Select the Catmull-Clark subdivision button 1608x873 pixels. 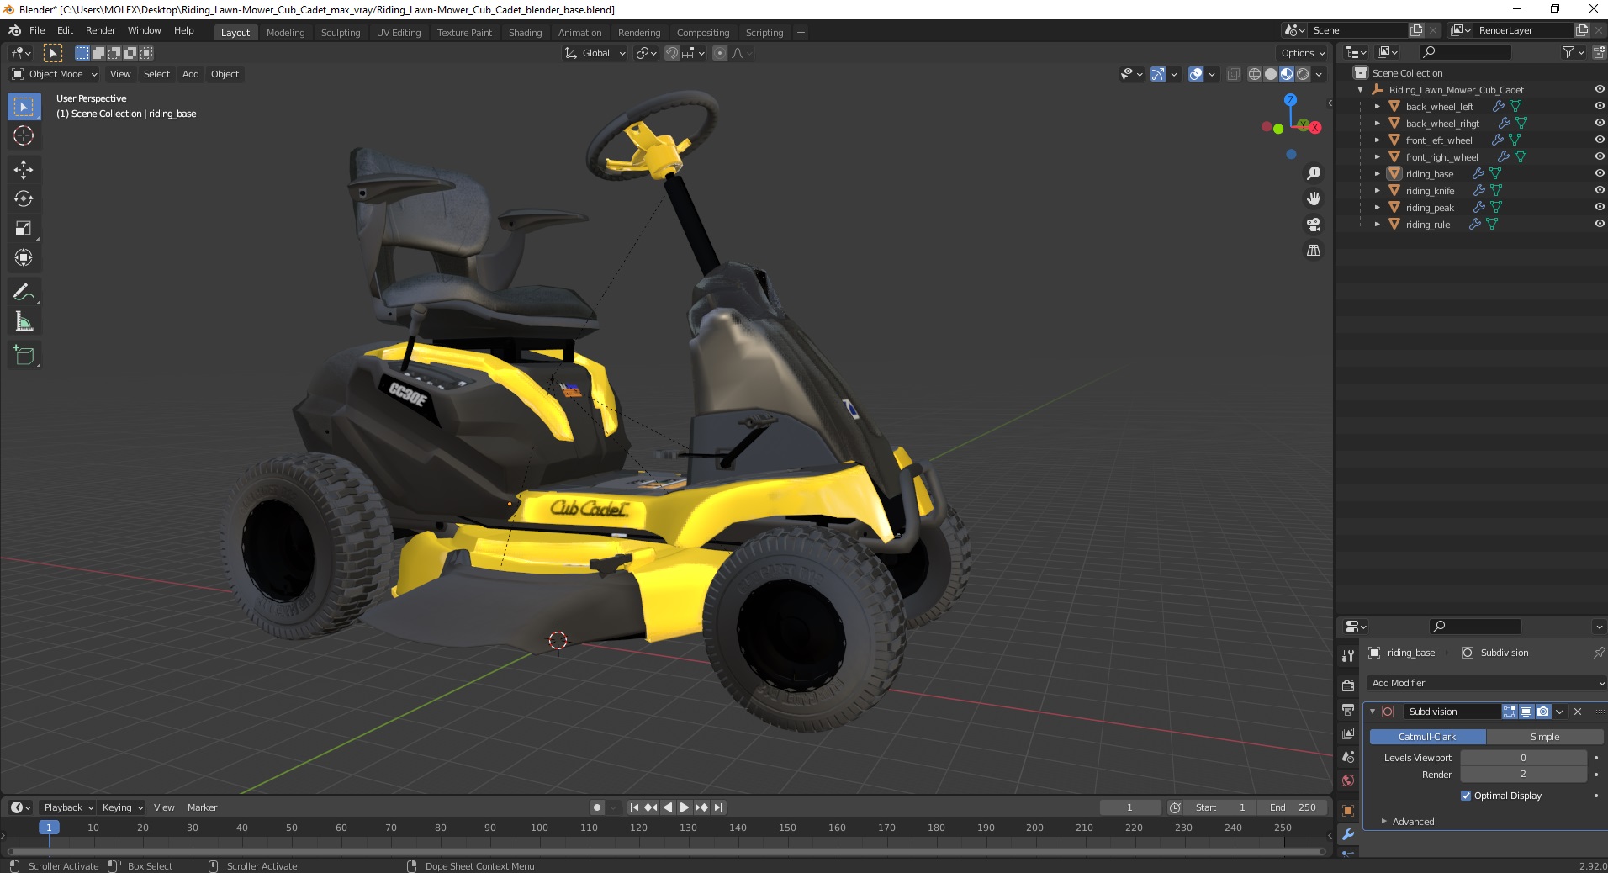[x=1427, y=737]
